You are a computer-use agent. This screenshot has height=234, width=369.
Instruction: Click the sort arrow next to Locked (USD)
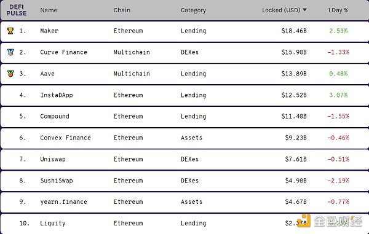[304, 10]
